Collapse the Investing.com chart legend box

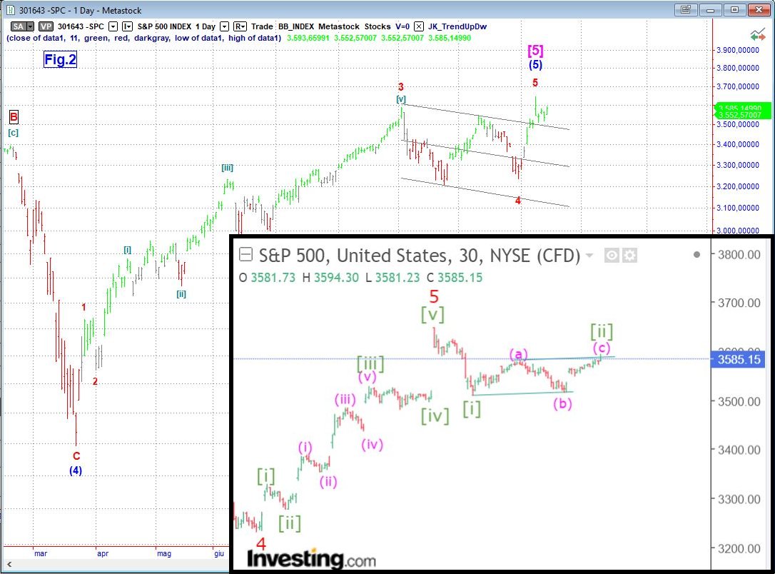(245, 255)
